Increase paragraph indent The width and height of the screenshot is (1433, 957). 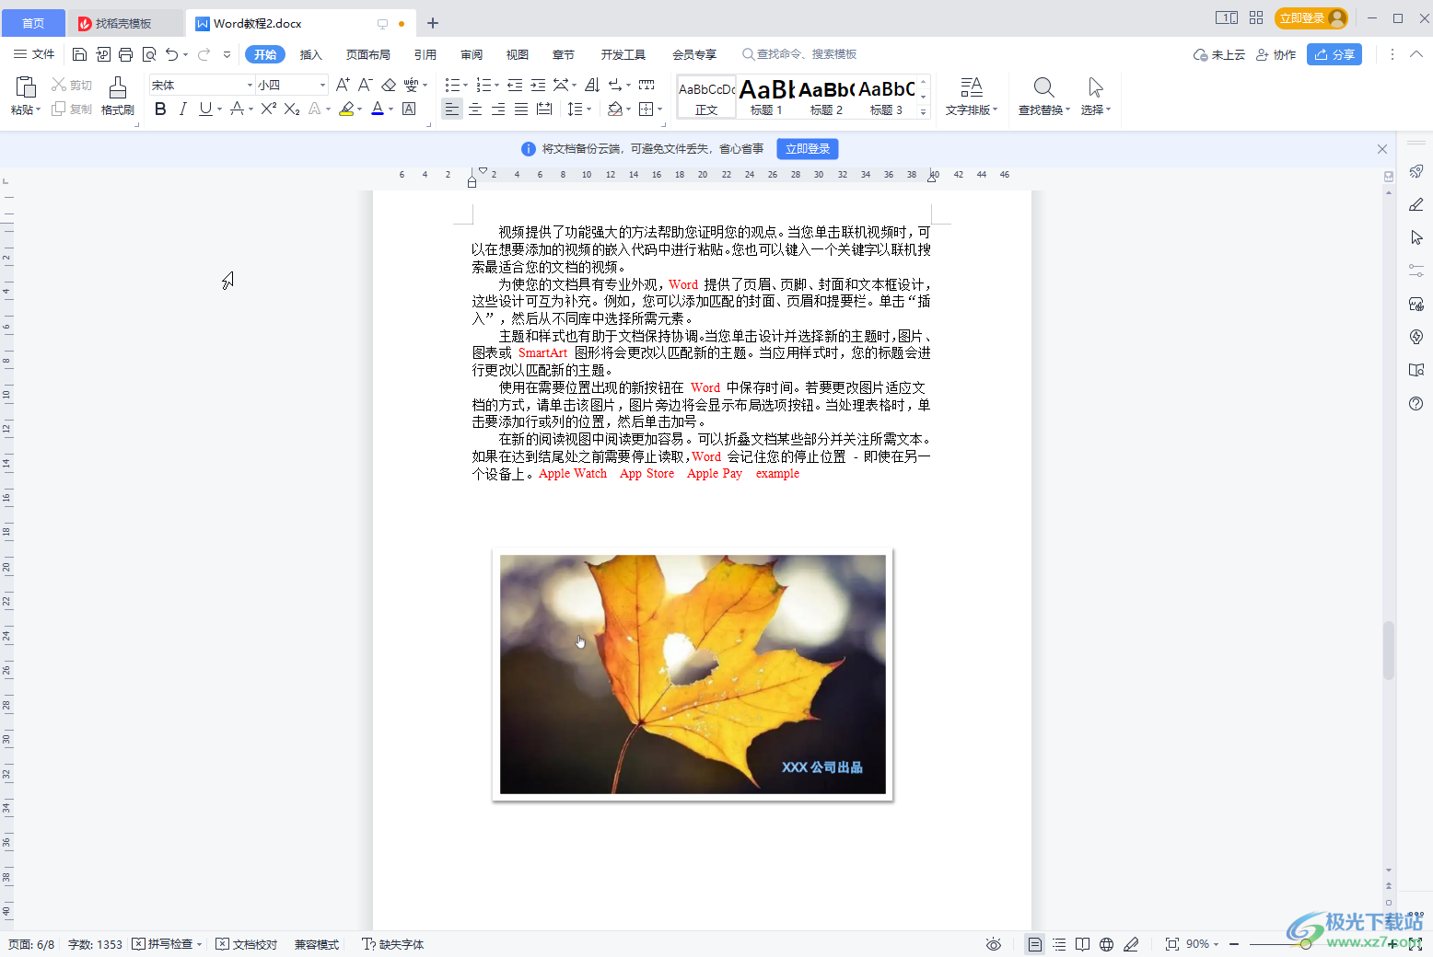click(x=538, y=85)
